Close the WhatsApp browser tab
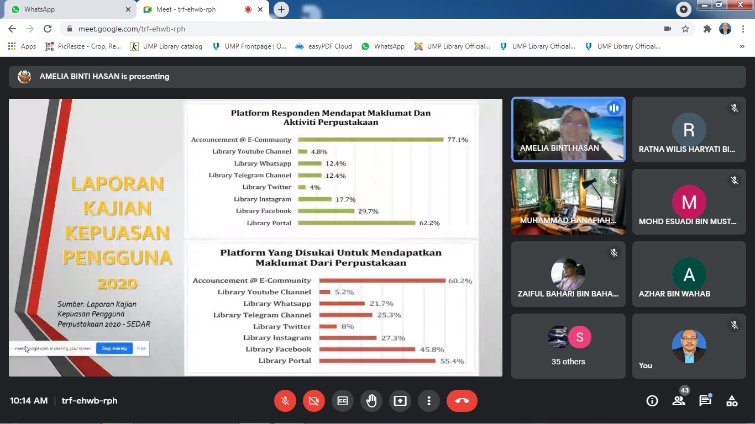The height and width of the screenshot is (424, 755). 128,9
